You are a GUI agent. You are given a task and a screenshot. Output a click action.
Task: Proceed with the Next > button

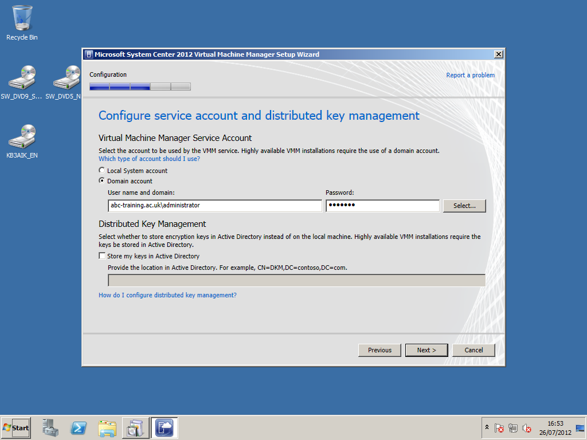[426, 350]
